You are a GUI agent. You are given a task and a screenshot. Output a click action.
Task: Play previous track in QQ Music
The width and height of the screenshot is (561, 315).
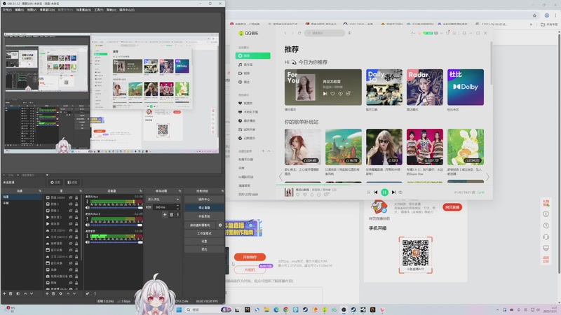pos(375,192)
